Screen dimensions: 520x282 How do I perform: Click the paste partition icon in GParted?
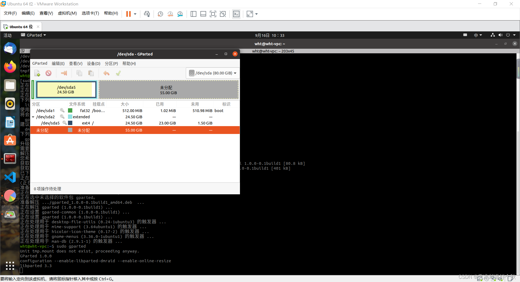coord(91,73)
